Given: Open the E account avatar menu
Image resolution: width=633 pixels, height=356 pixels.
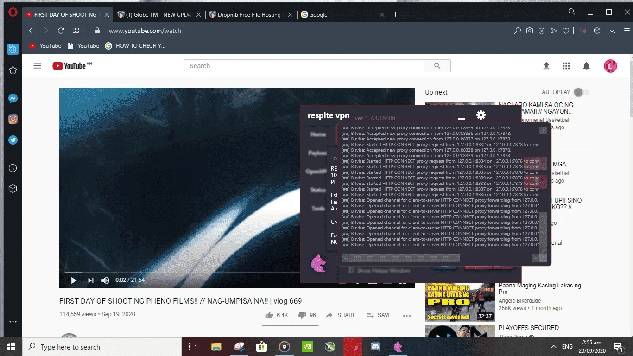Looking at the screenshot, I should pyautogui.click(x=610, y=66).
